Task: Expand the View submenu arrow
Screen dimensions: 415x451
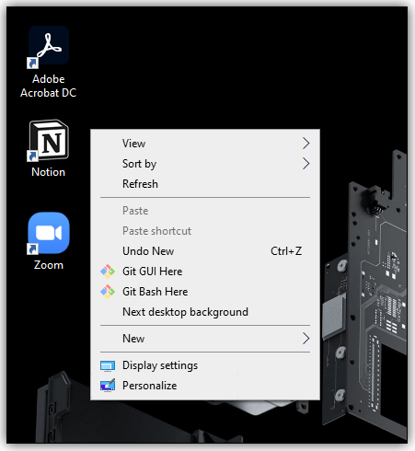Action: pos(305,144)
